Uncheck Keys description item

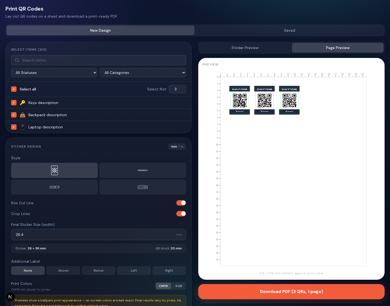click(x=14, y=103)
